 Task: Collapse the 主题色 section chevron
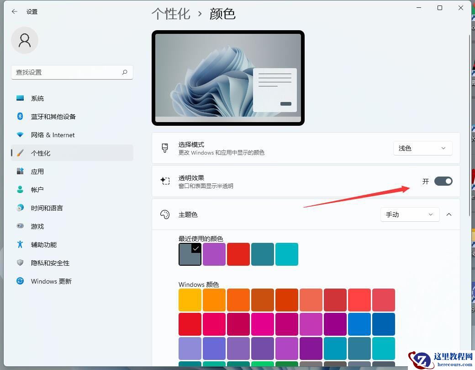pyautogui.click(x=449, y=214)
